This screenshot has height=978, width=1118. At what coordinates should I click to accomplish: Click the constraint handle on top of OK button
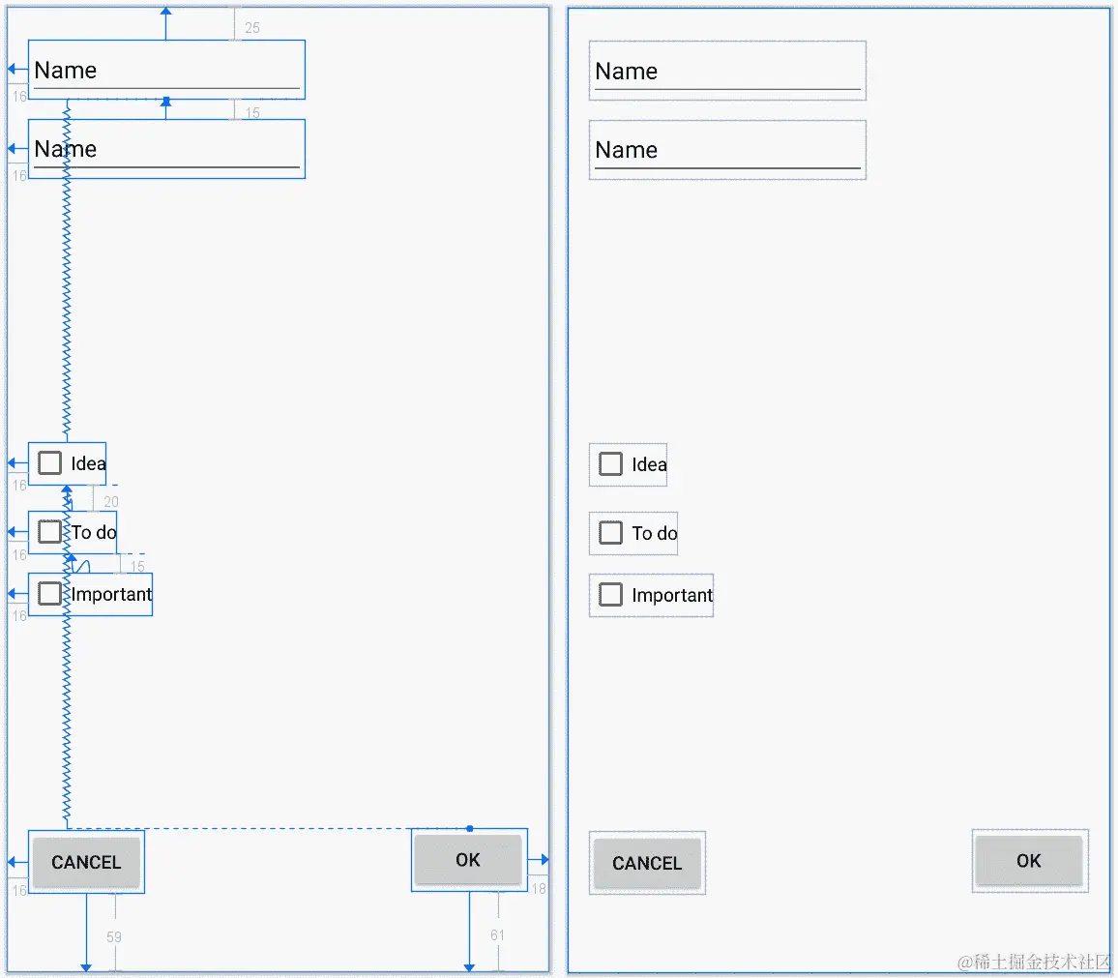470,828
